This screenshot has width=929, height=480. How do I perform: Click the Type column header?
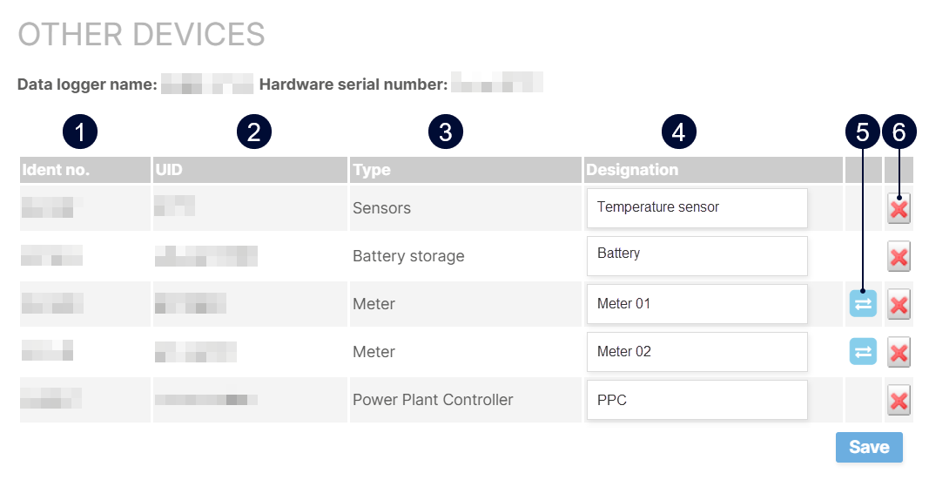[372, 170]
